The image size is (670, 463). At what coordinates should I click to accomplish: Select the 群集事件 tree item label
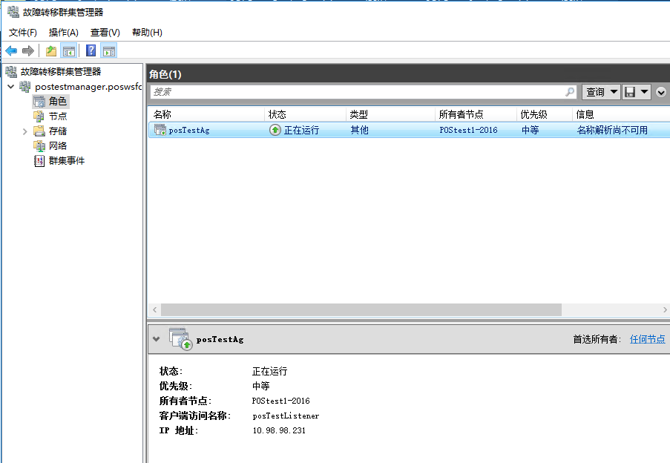click(67, 160)
